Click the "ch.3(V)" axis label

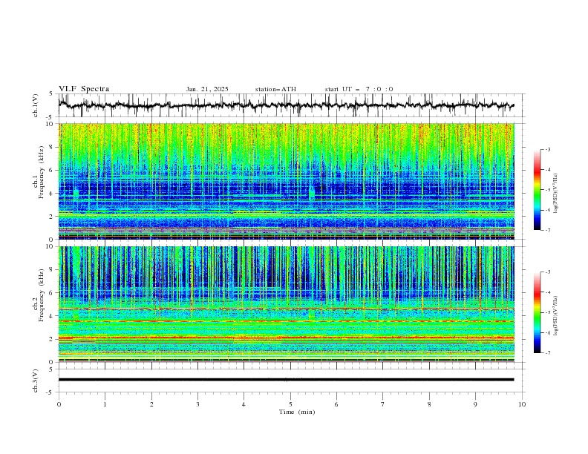(36, 381)
